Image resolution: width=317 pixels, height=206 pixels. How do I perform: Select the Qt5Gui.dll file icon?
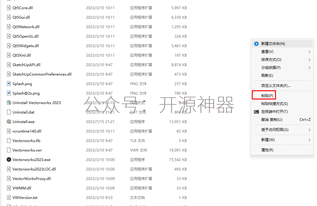coord(9,17)
